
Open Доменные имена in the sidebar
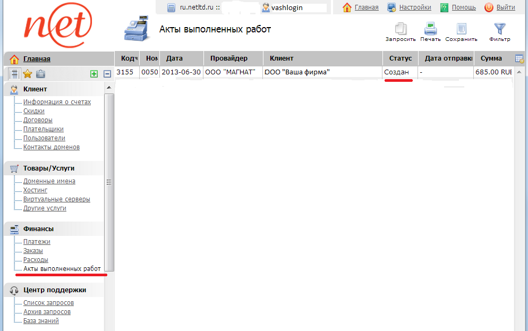click(x=49, y=181)
